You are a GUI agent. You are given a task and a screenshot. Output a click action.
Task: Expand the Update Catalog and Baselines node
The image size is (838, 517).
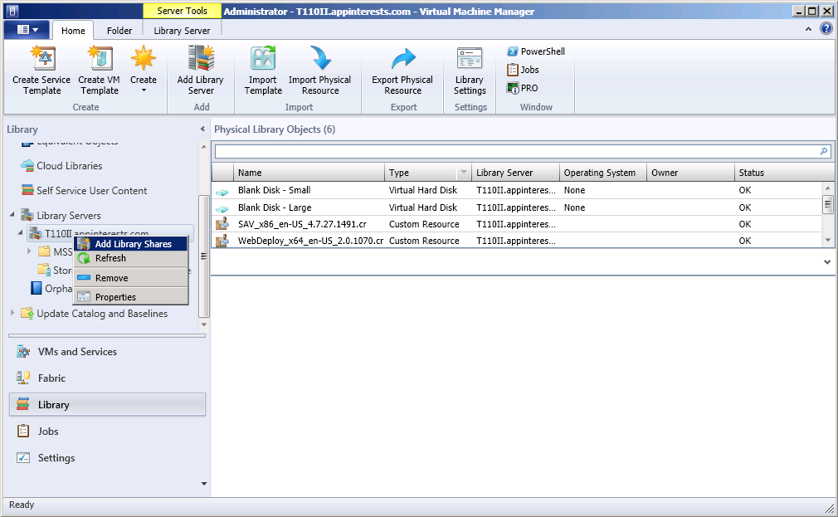[x=12, y=314]
